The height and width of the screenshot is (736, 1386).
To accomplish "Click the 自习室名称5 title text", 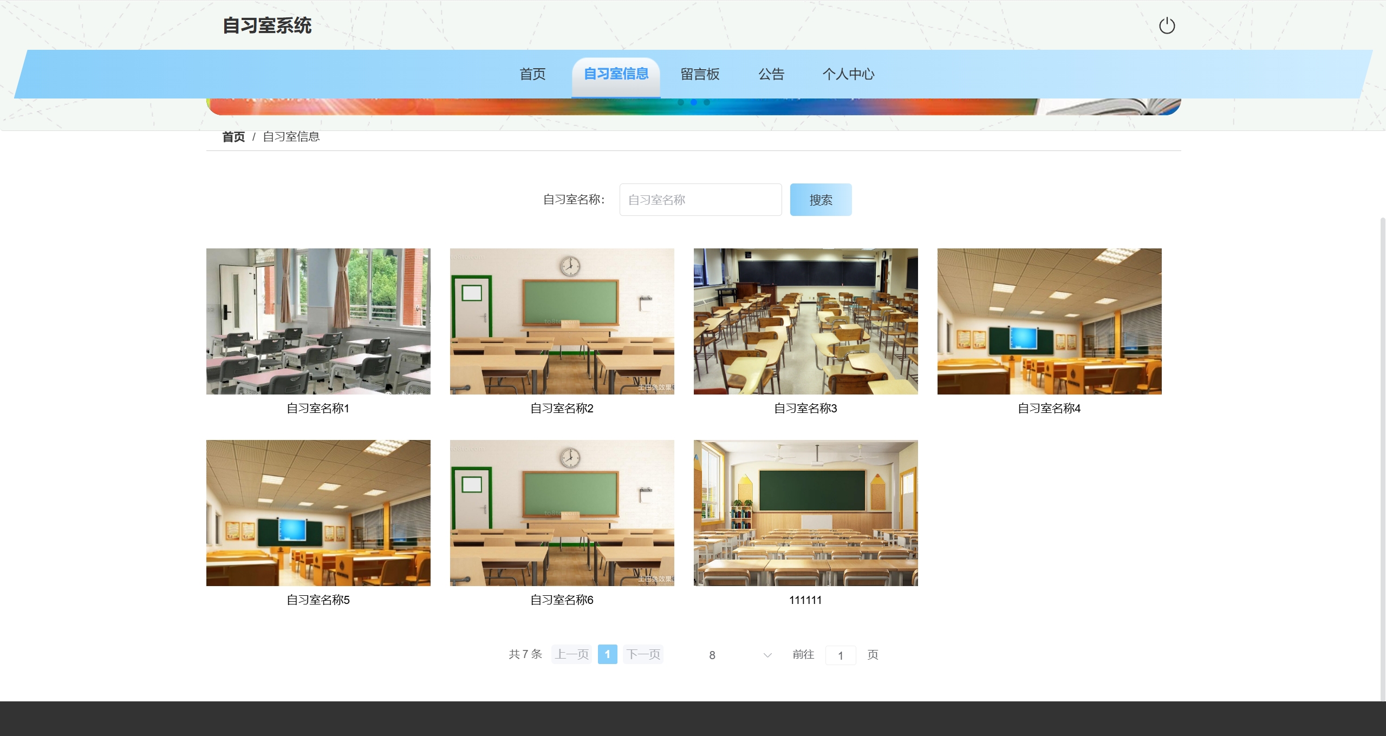I will 318,600.
